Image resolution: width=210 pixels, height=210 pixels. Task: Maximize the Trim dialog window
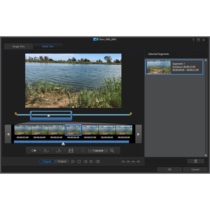click(198, 40)
